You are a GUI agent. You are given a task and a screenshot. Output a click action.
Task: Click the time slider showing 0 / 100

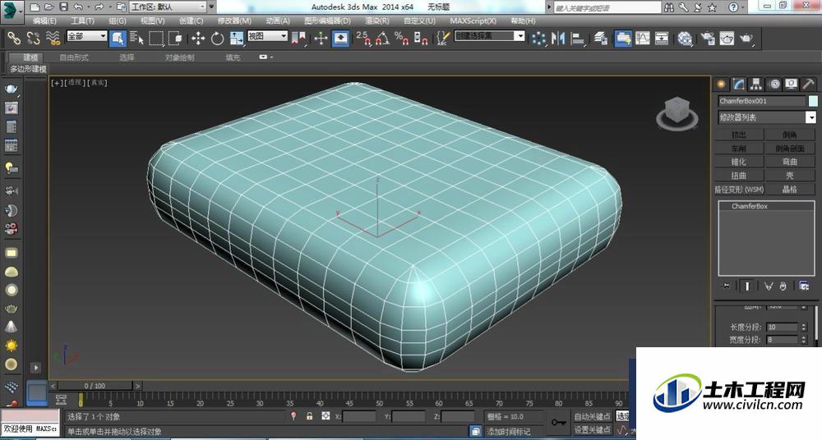coord(95,386)
